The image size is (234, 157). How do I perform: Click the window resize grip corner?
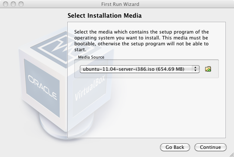tap(232, 155)
